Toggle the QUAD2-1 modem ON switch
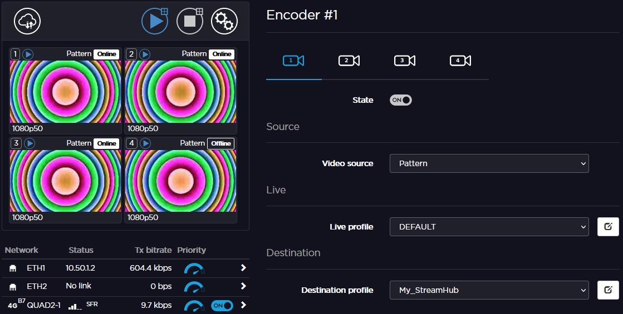This screenshot has height=314, width=623. coord(222,305)
